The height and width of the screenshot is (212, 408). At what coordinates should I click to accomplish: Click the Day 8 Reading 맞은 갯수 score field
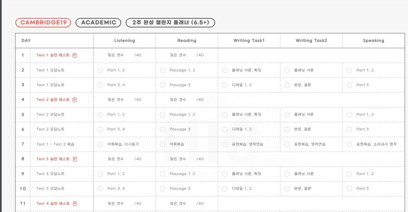(x=187, y=159)
